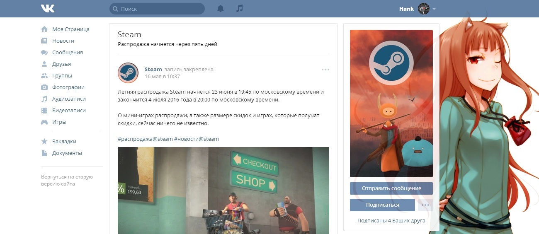Select Друзья in the sidebar menu

point(61,64)
